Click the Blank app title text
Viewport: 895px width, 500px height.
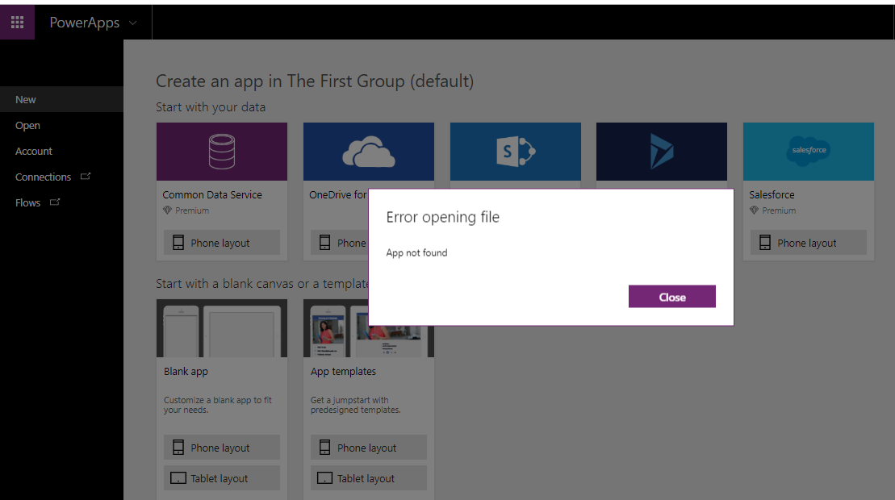click(x=186, y=371)
